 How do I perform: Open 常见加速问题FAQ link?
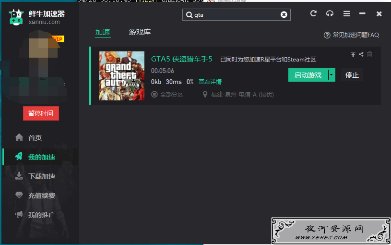tap(356, 35)
